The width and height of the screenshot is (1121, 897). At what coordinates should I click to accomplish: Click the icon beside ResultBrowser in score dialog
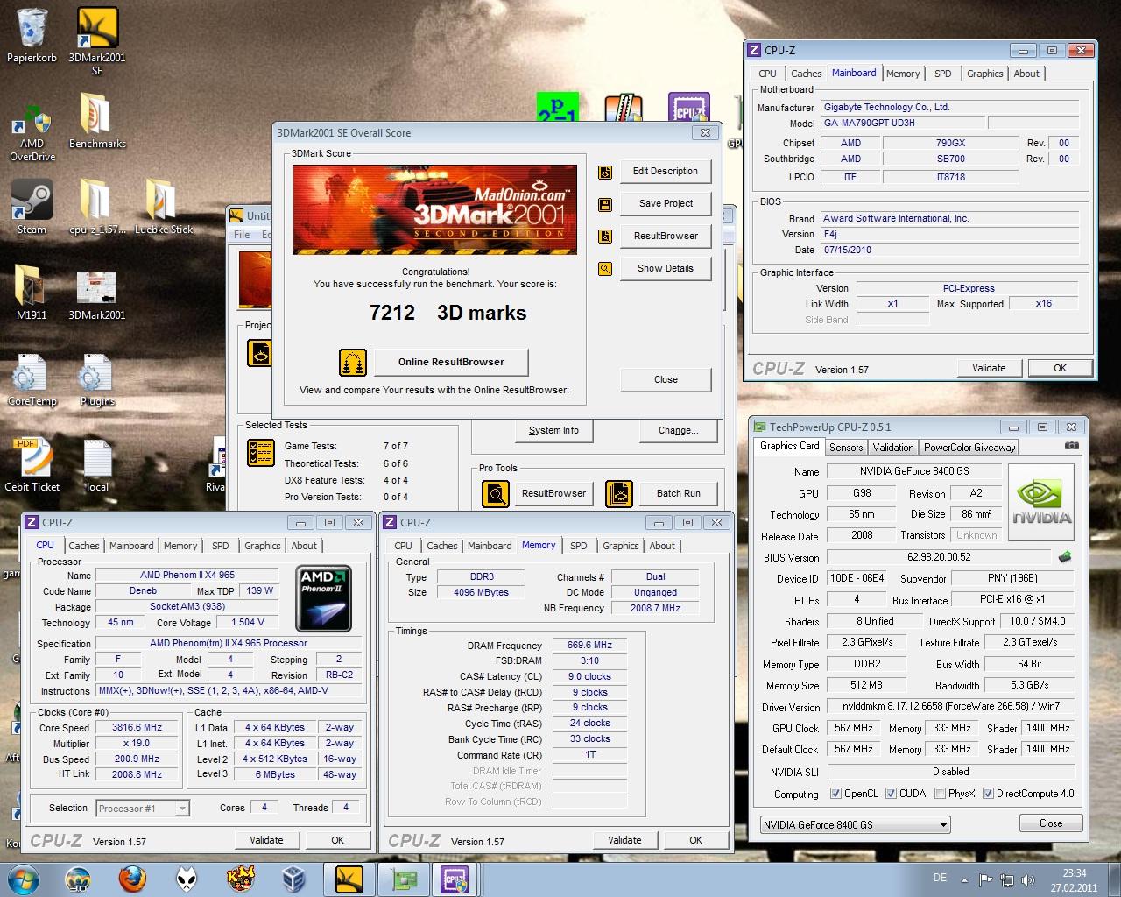(x=604, y=237)
